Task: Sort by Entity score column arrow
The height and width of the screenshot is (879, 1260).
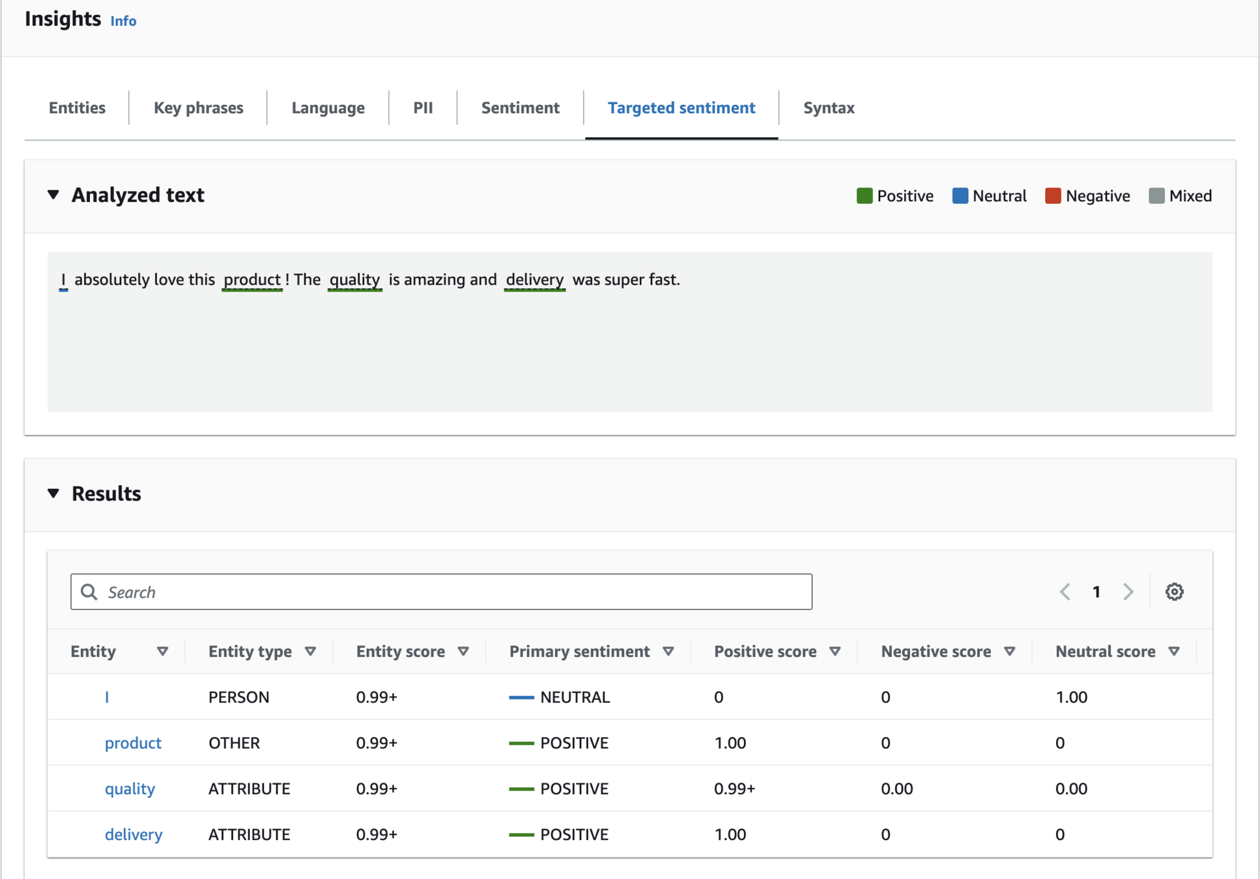Action: click(463, 651)
